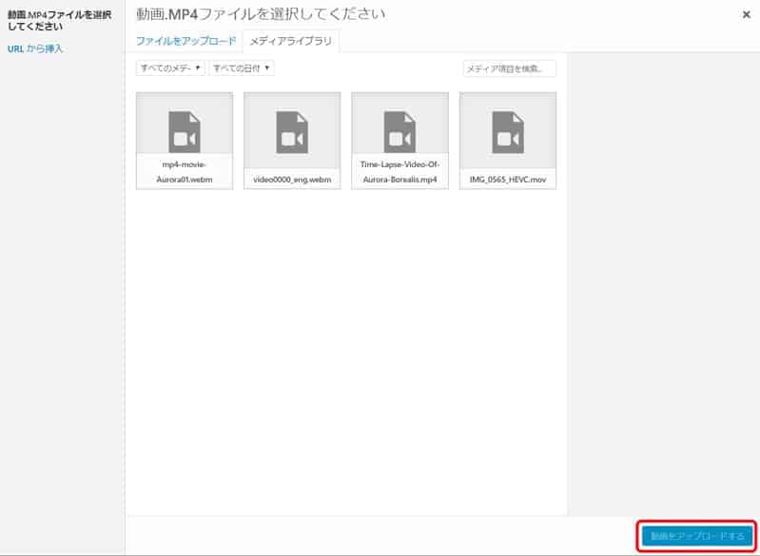Switch to the ファイルをアップロード tab
Screen dimensions: 760x556
point(185,42)
